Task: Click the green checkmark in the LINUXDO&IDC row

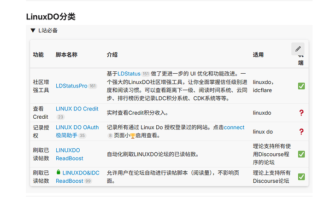Action: pos(301,177)
